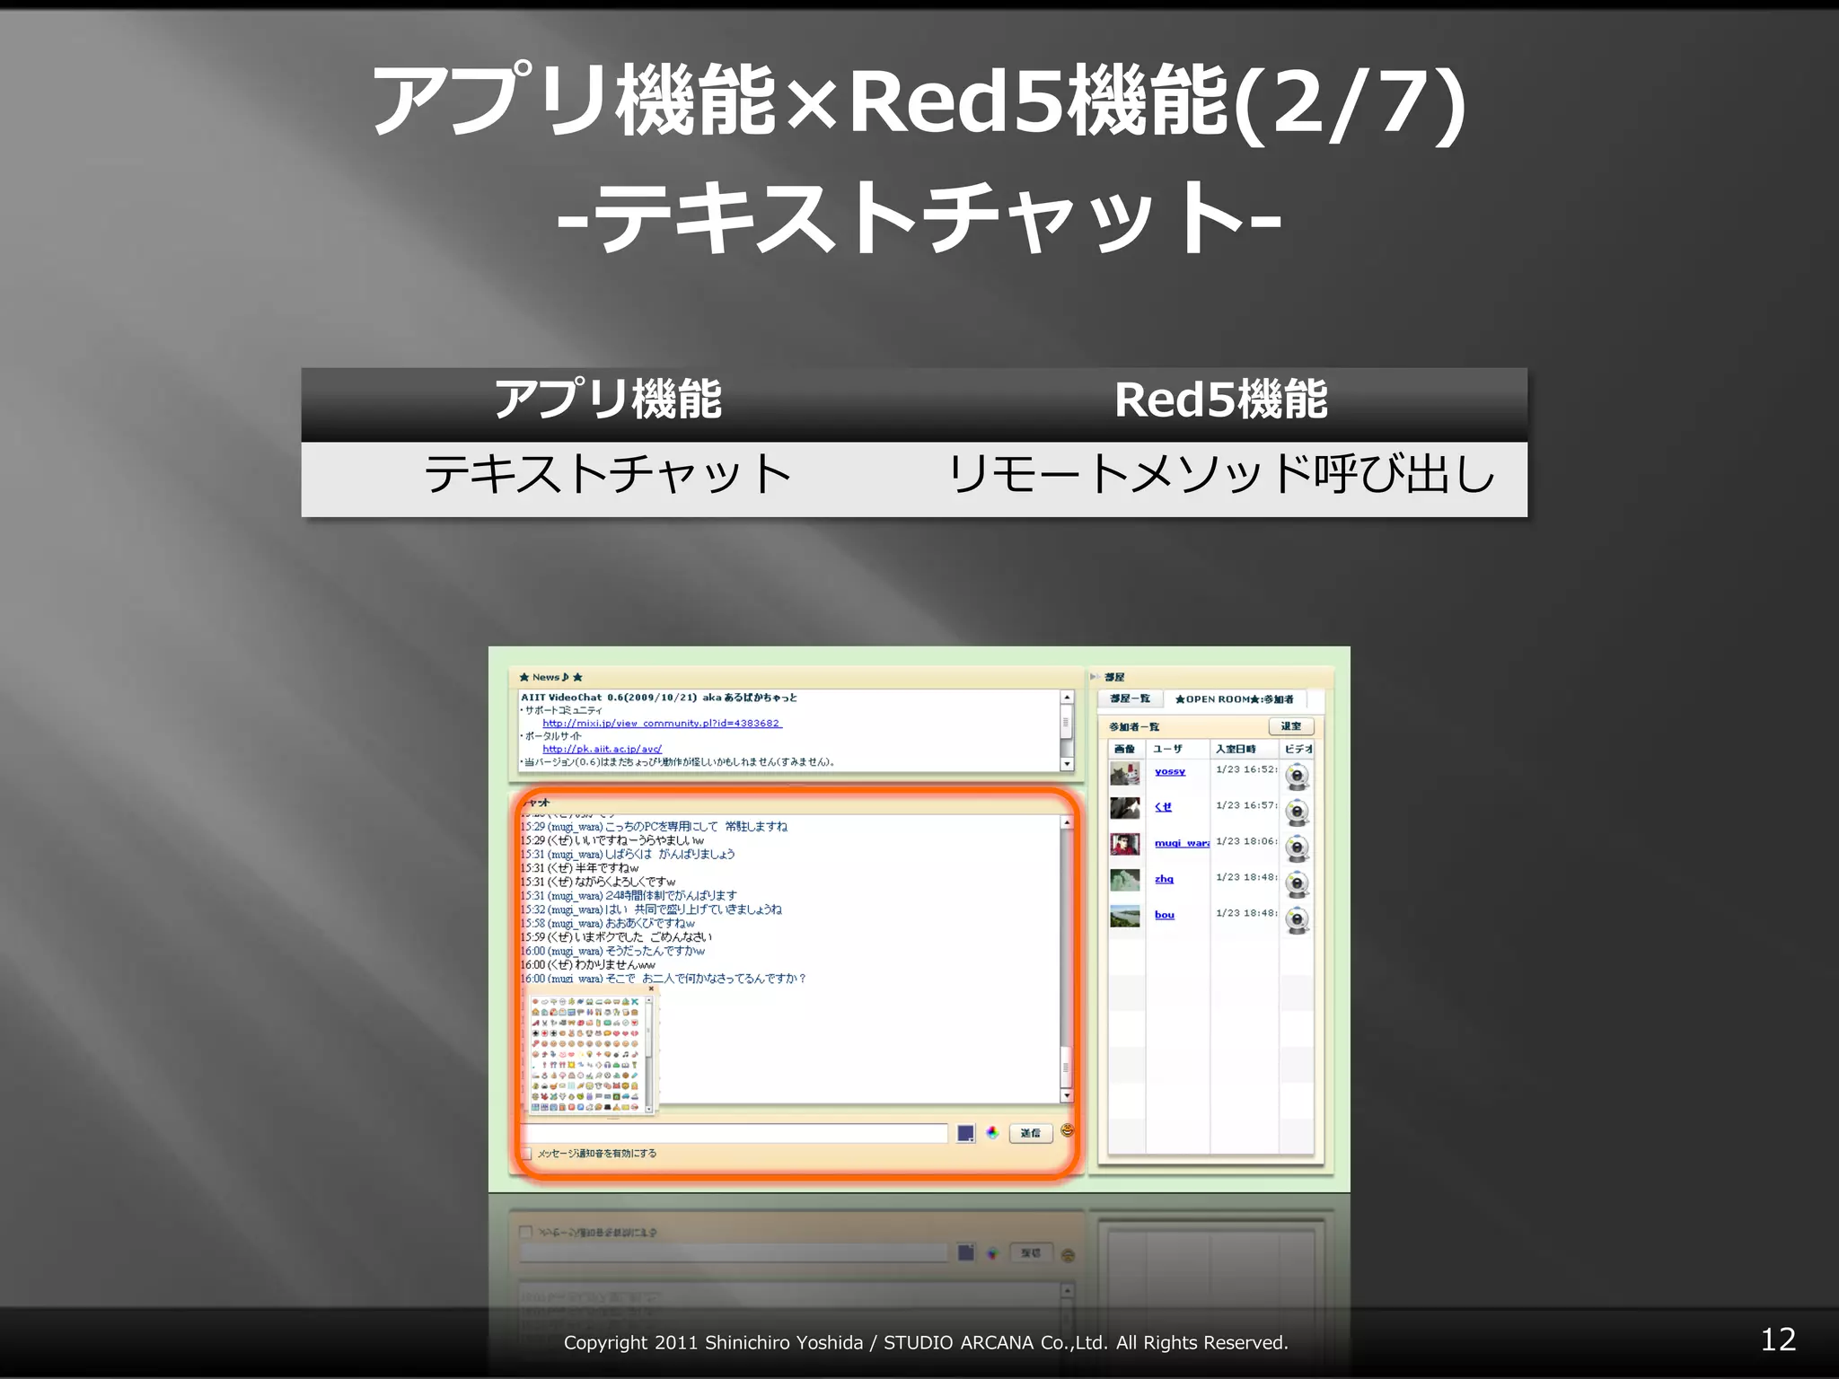The width and height of the screenshot is (1839, 1379).
Task: Click the entry time 1/23 18:06
Action: (x=1246, y=841)
